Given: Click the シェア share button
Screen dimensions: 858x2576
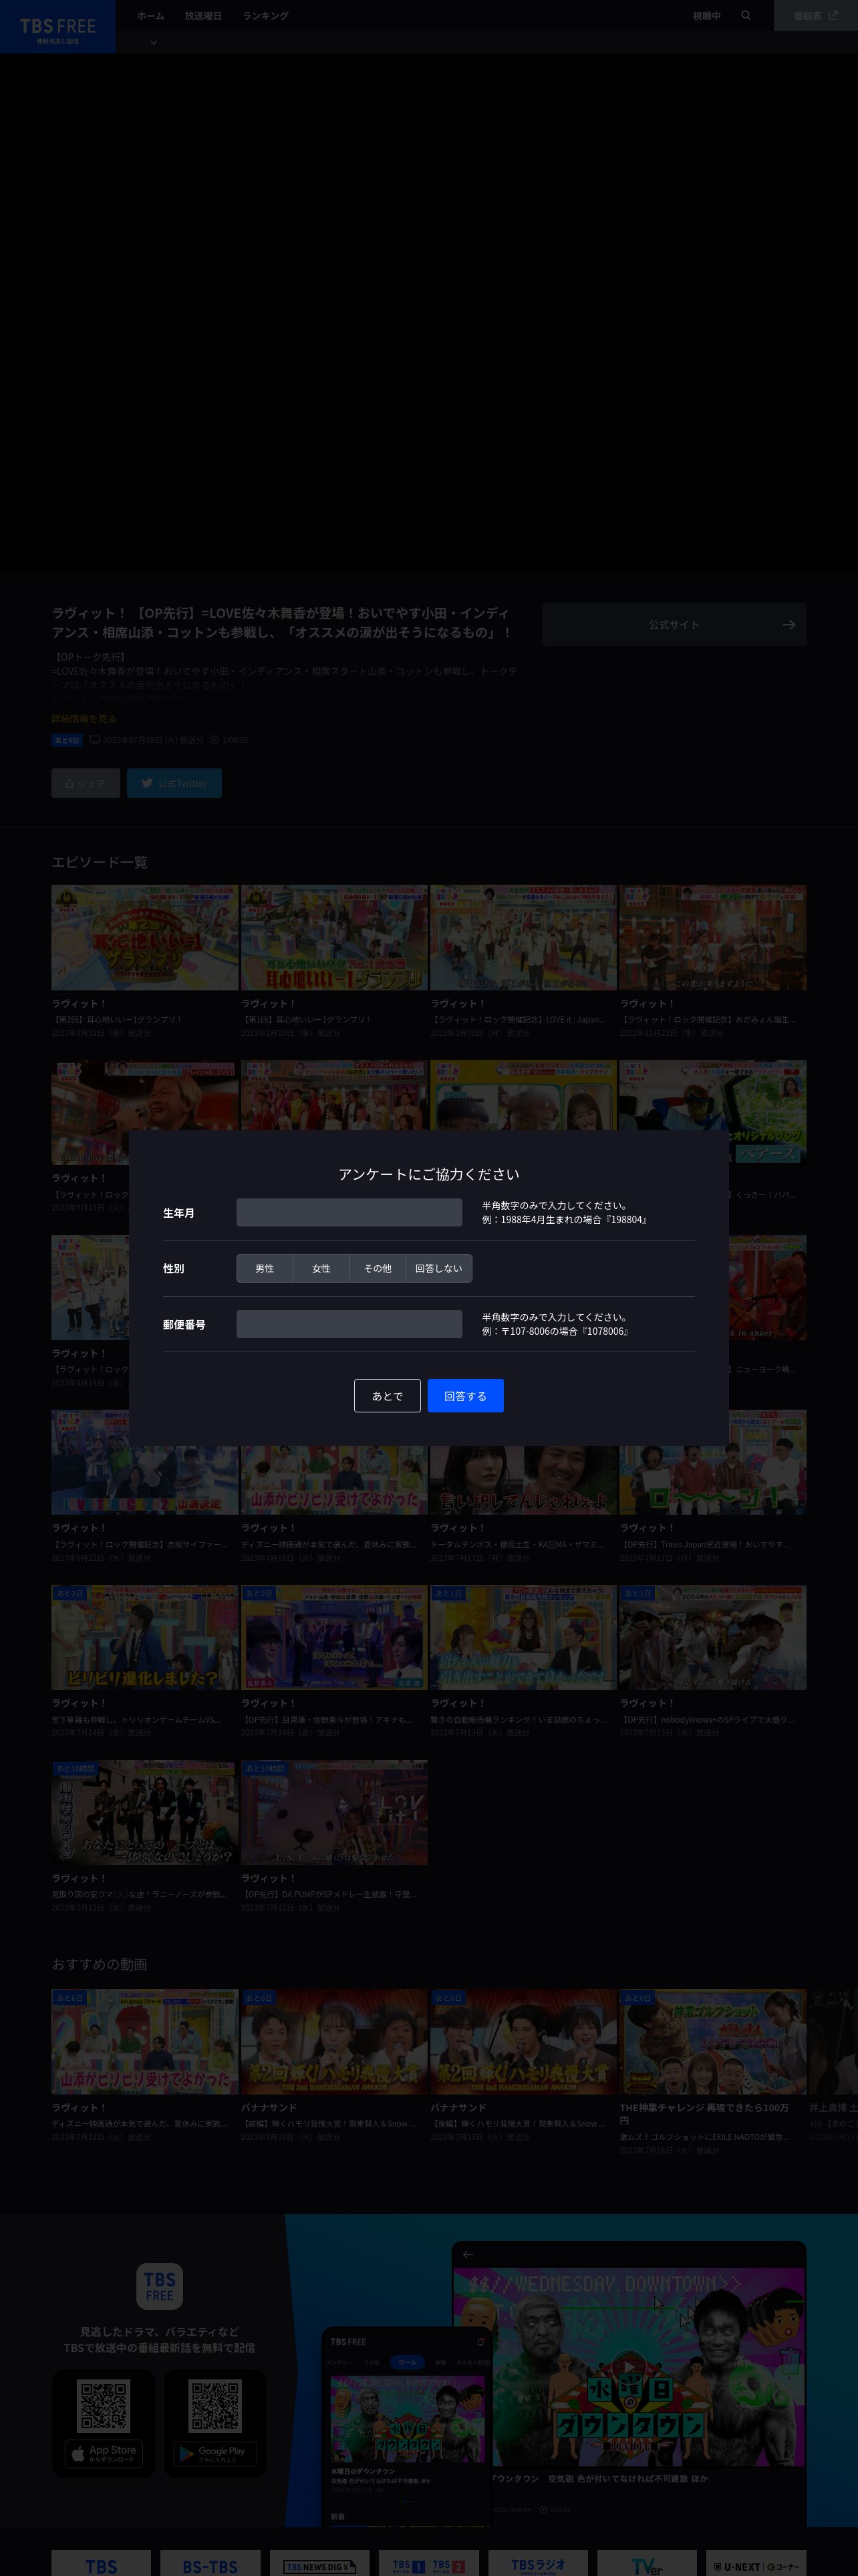Looking at the screenshot, I should [x=86, y=783].
